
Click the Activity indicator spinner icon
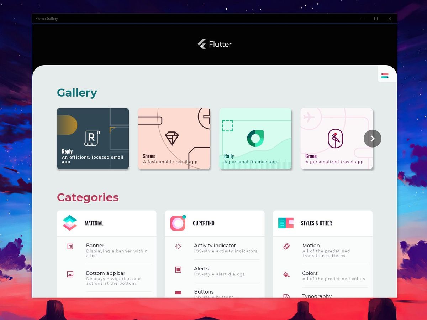178,247
